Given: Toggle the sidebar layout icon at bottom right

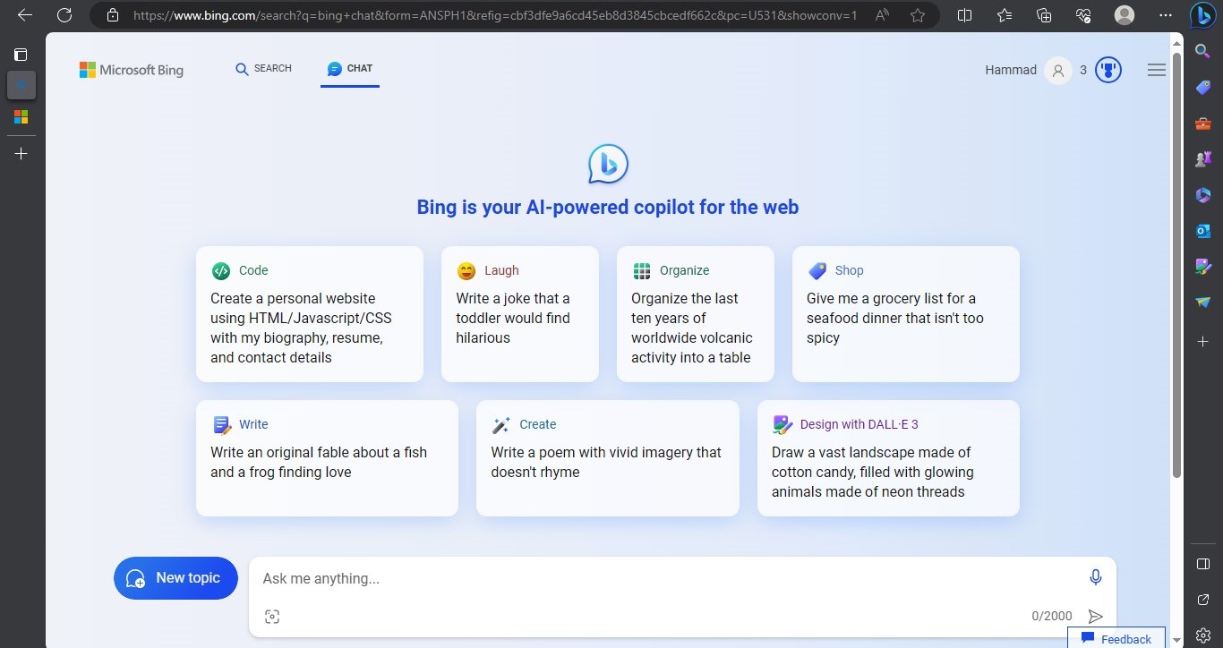Looking at the screenshot, I should 1203,564.
